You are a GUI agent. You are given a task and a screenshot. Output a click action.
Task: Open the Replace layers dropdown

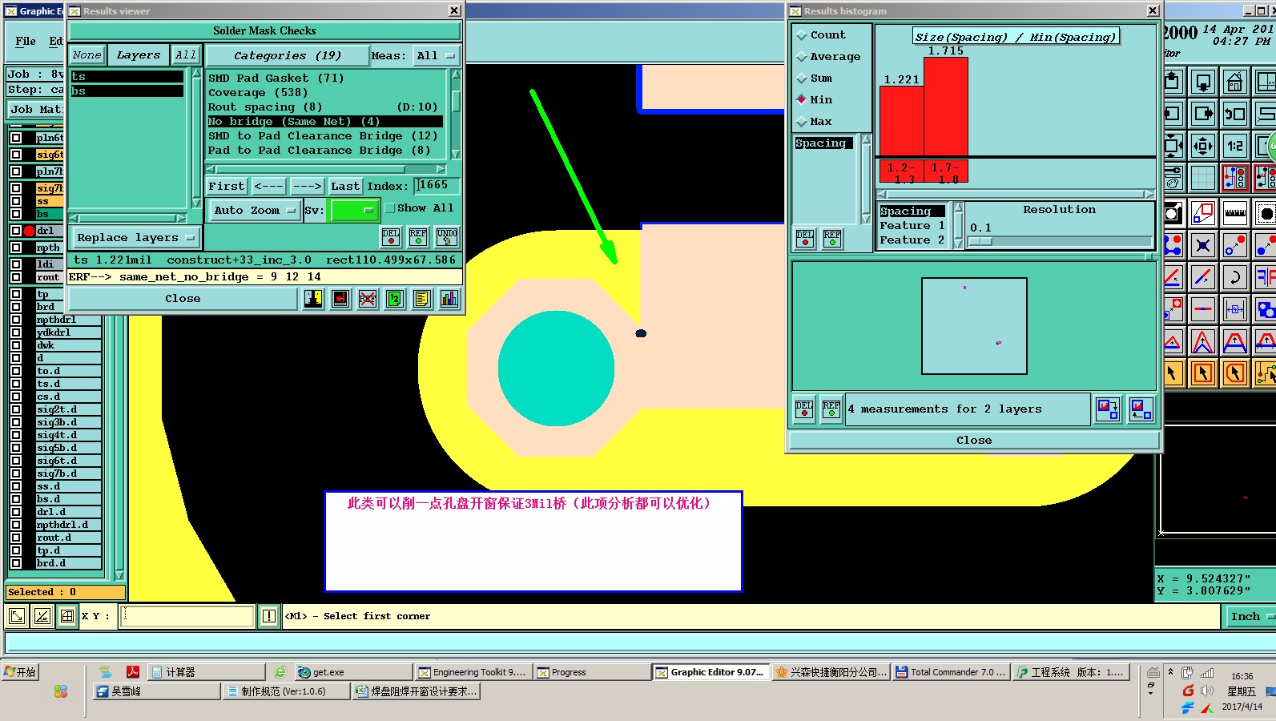pos(135,238)
